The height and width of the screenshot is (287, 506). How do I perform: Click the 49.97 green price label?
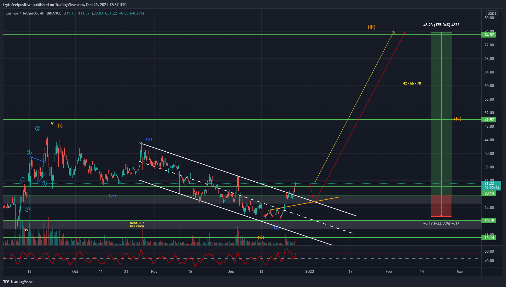pyautogui.click(x=489, y=120)
